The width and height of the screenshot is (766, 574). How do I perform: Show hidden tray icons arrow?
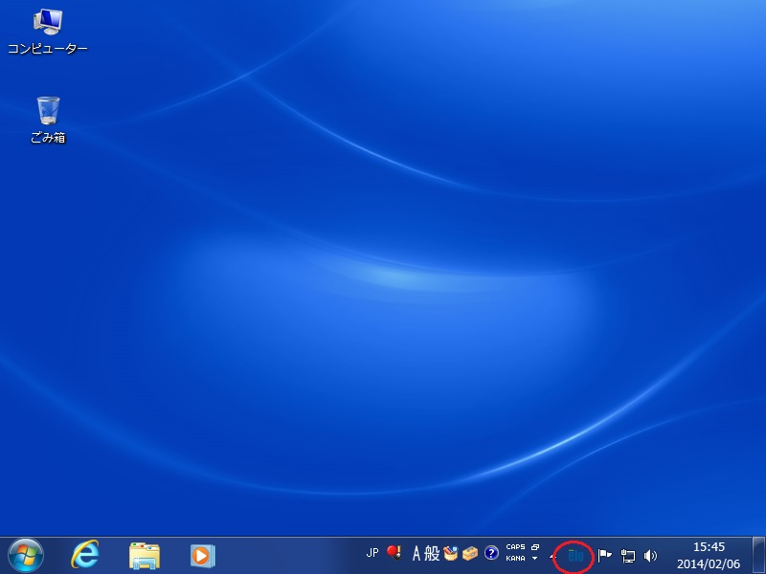tap(552, 556)
